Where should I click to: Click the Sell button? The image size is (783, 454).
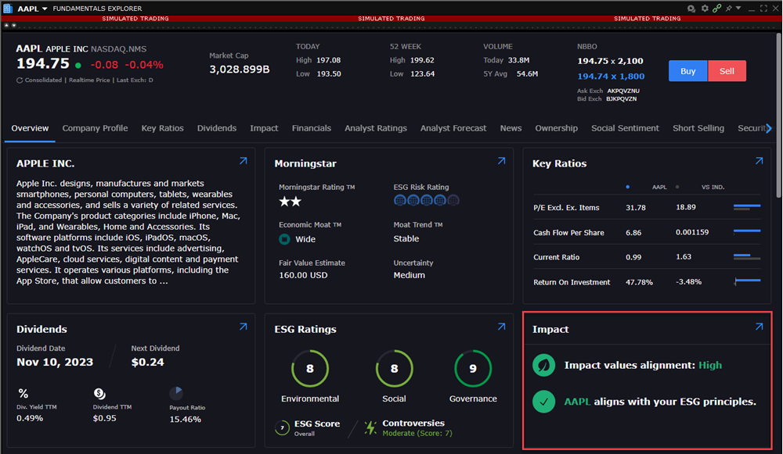(x=727, y=71)
